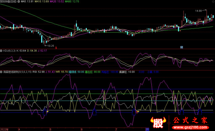Image resolution: width=215 pixels, height=131 pixels.
Task: Open the KDJ indicator settings circle icon
Action: (1, 50)
